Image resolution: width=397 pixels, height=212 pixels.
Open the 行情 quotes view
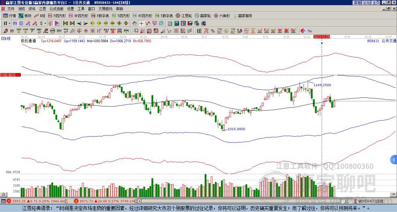tap(10, 15)
